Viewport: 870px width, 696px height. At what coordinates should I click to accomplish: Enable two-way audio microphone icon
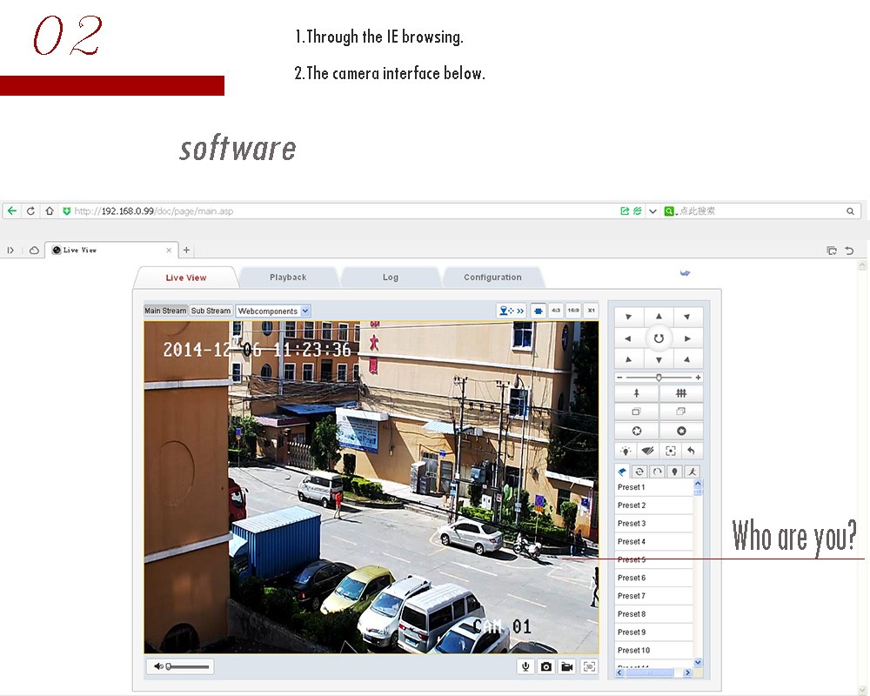(525, 666)
